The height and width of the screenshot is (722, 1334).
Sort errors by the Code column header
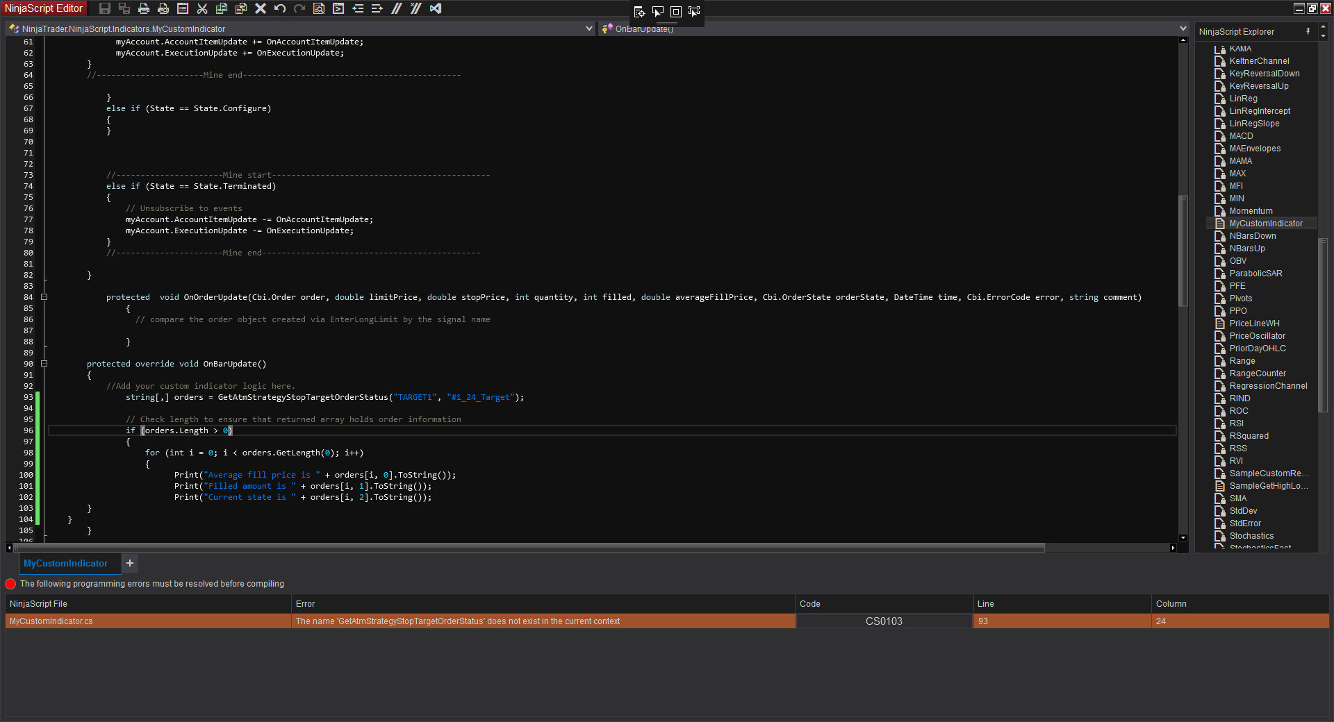[x=884, y=604]
